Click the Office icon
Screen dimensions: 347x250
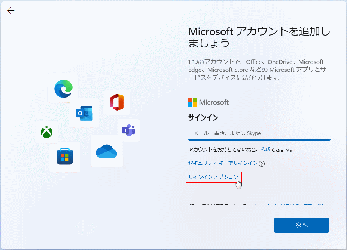tap(117, 102)
